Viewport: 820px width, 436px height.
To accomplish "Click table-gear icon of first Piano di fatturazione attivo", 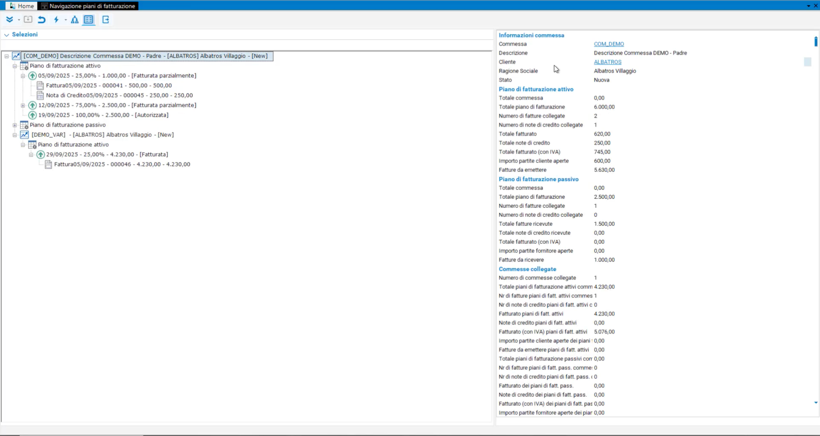I will [24, 66].
